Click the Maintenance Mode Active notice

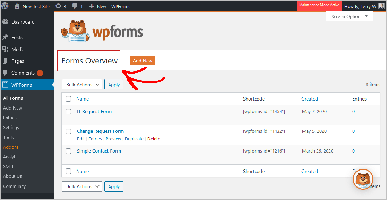pyautogui.click(x=319, y=6)
